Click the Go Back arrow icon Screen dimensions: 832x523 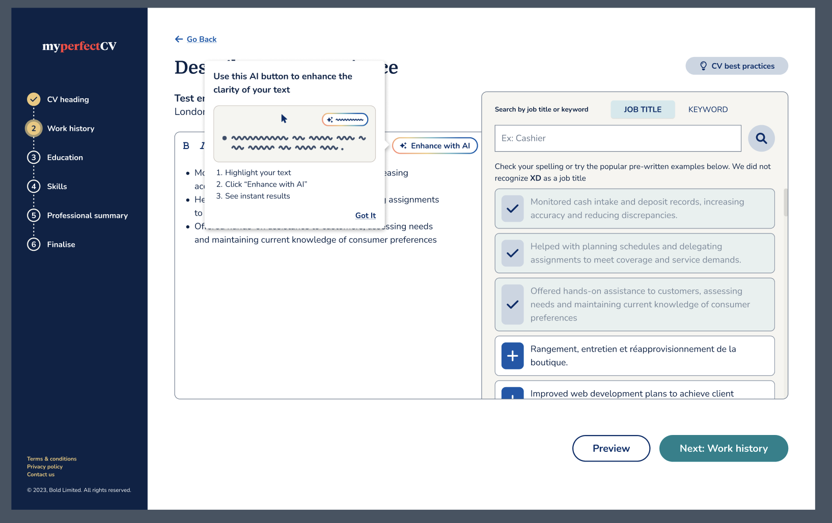click(179, 39)
